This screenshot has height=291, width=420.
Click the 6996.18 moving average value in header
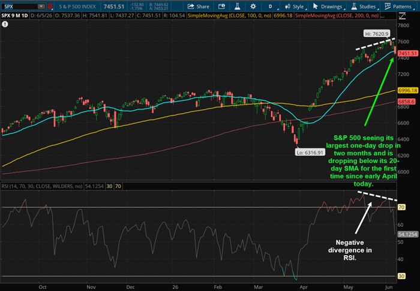click(x=283, y=16)
